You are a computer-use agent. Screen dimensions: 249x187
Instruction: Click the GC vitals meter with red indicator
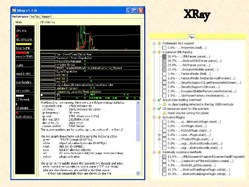tap(25, 38)
